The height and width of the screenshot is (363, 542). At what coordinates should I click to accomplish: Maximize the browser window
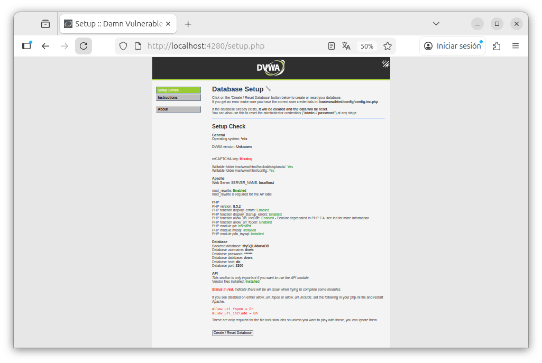click(497, 24)
